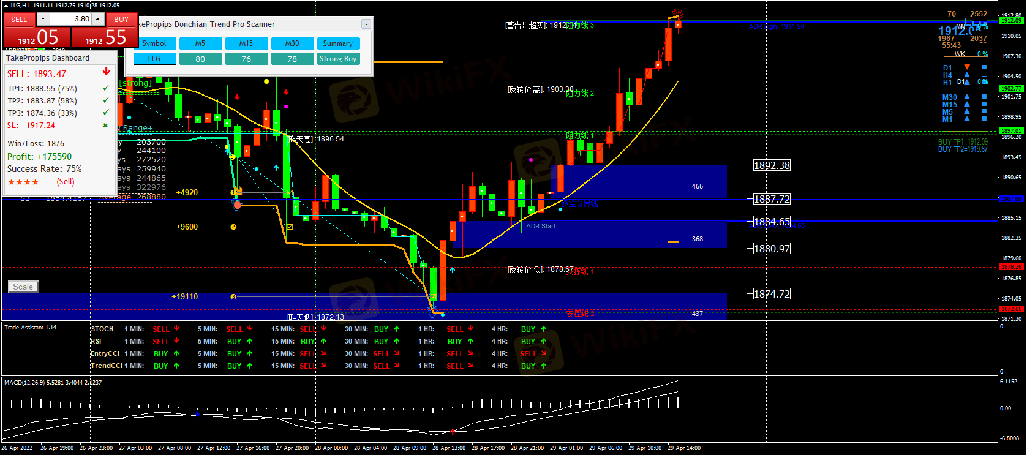Click the red arrow on MACD histogram

453,431
